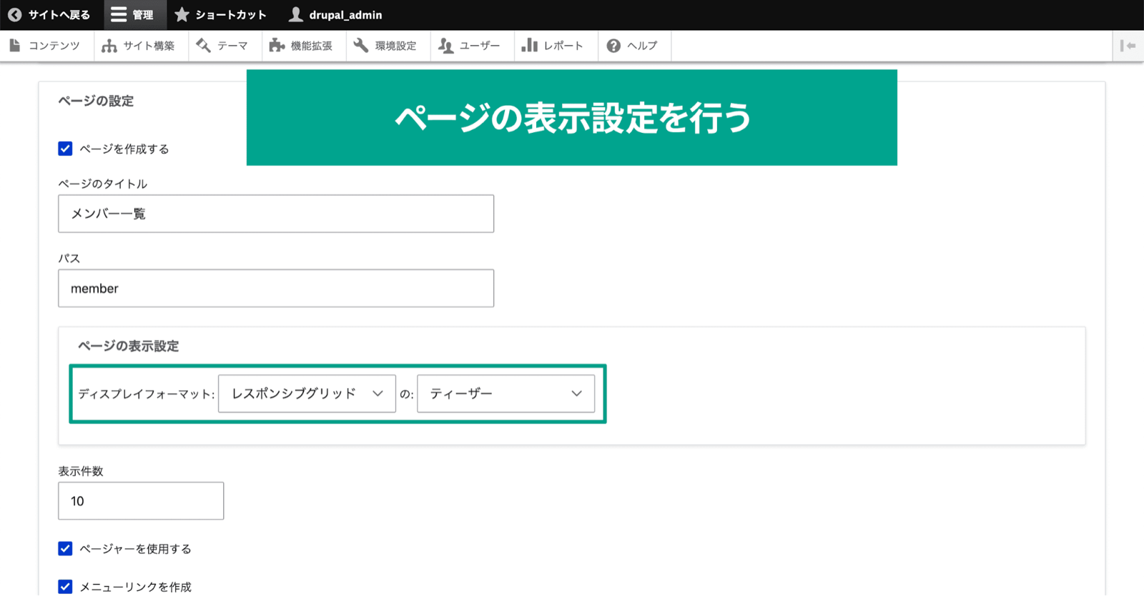This screenshot has height=596, width=1144.
Task: Click the back arrow icon beside サイトへ戻る
Action: 15,15
